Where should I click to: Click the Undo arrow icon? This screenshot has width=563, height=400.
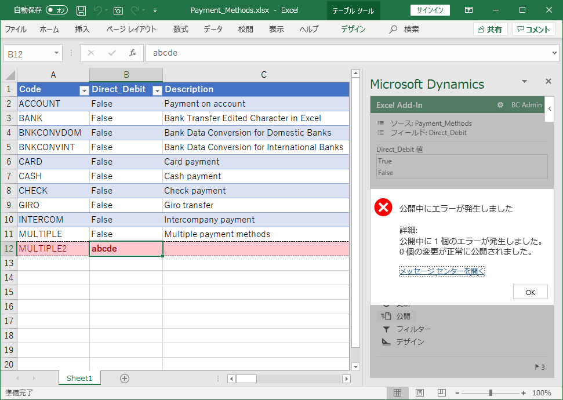pyautogui.click(x=98, y=10)
